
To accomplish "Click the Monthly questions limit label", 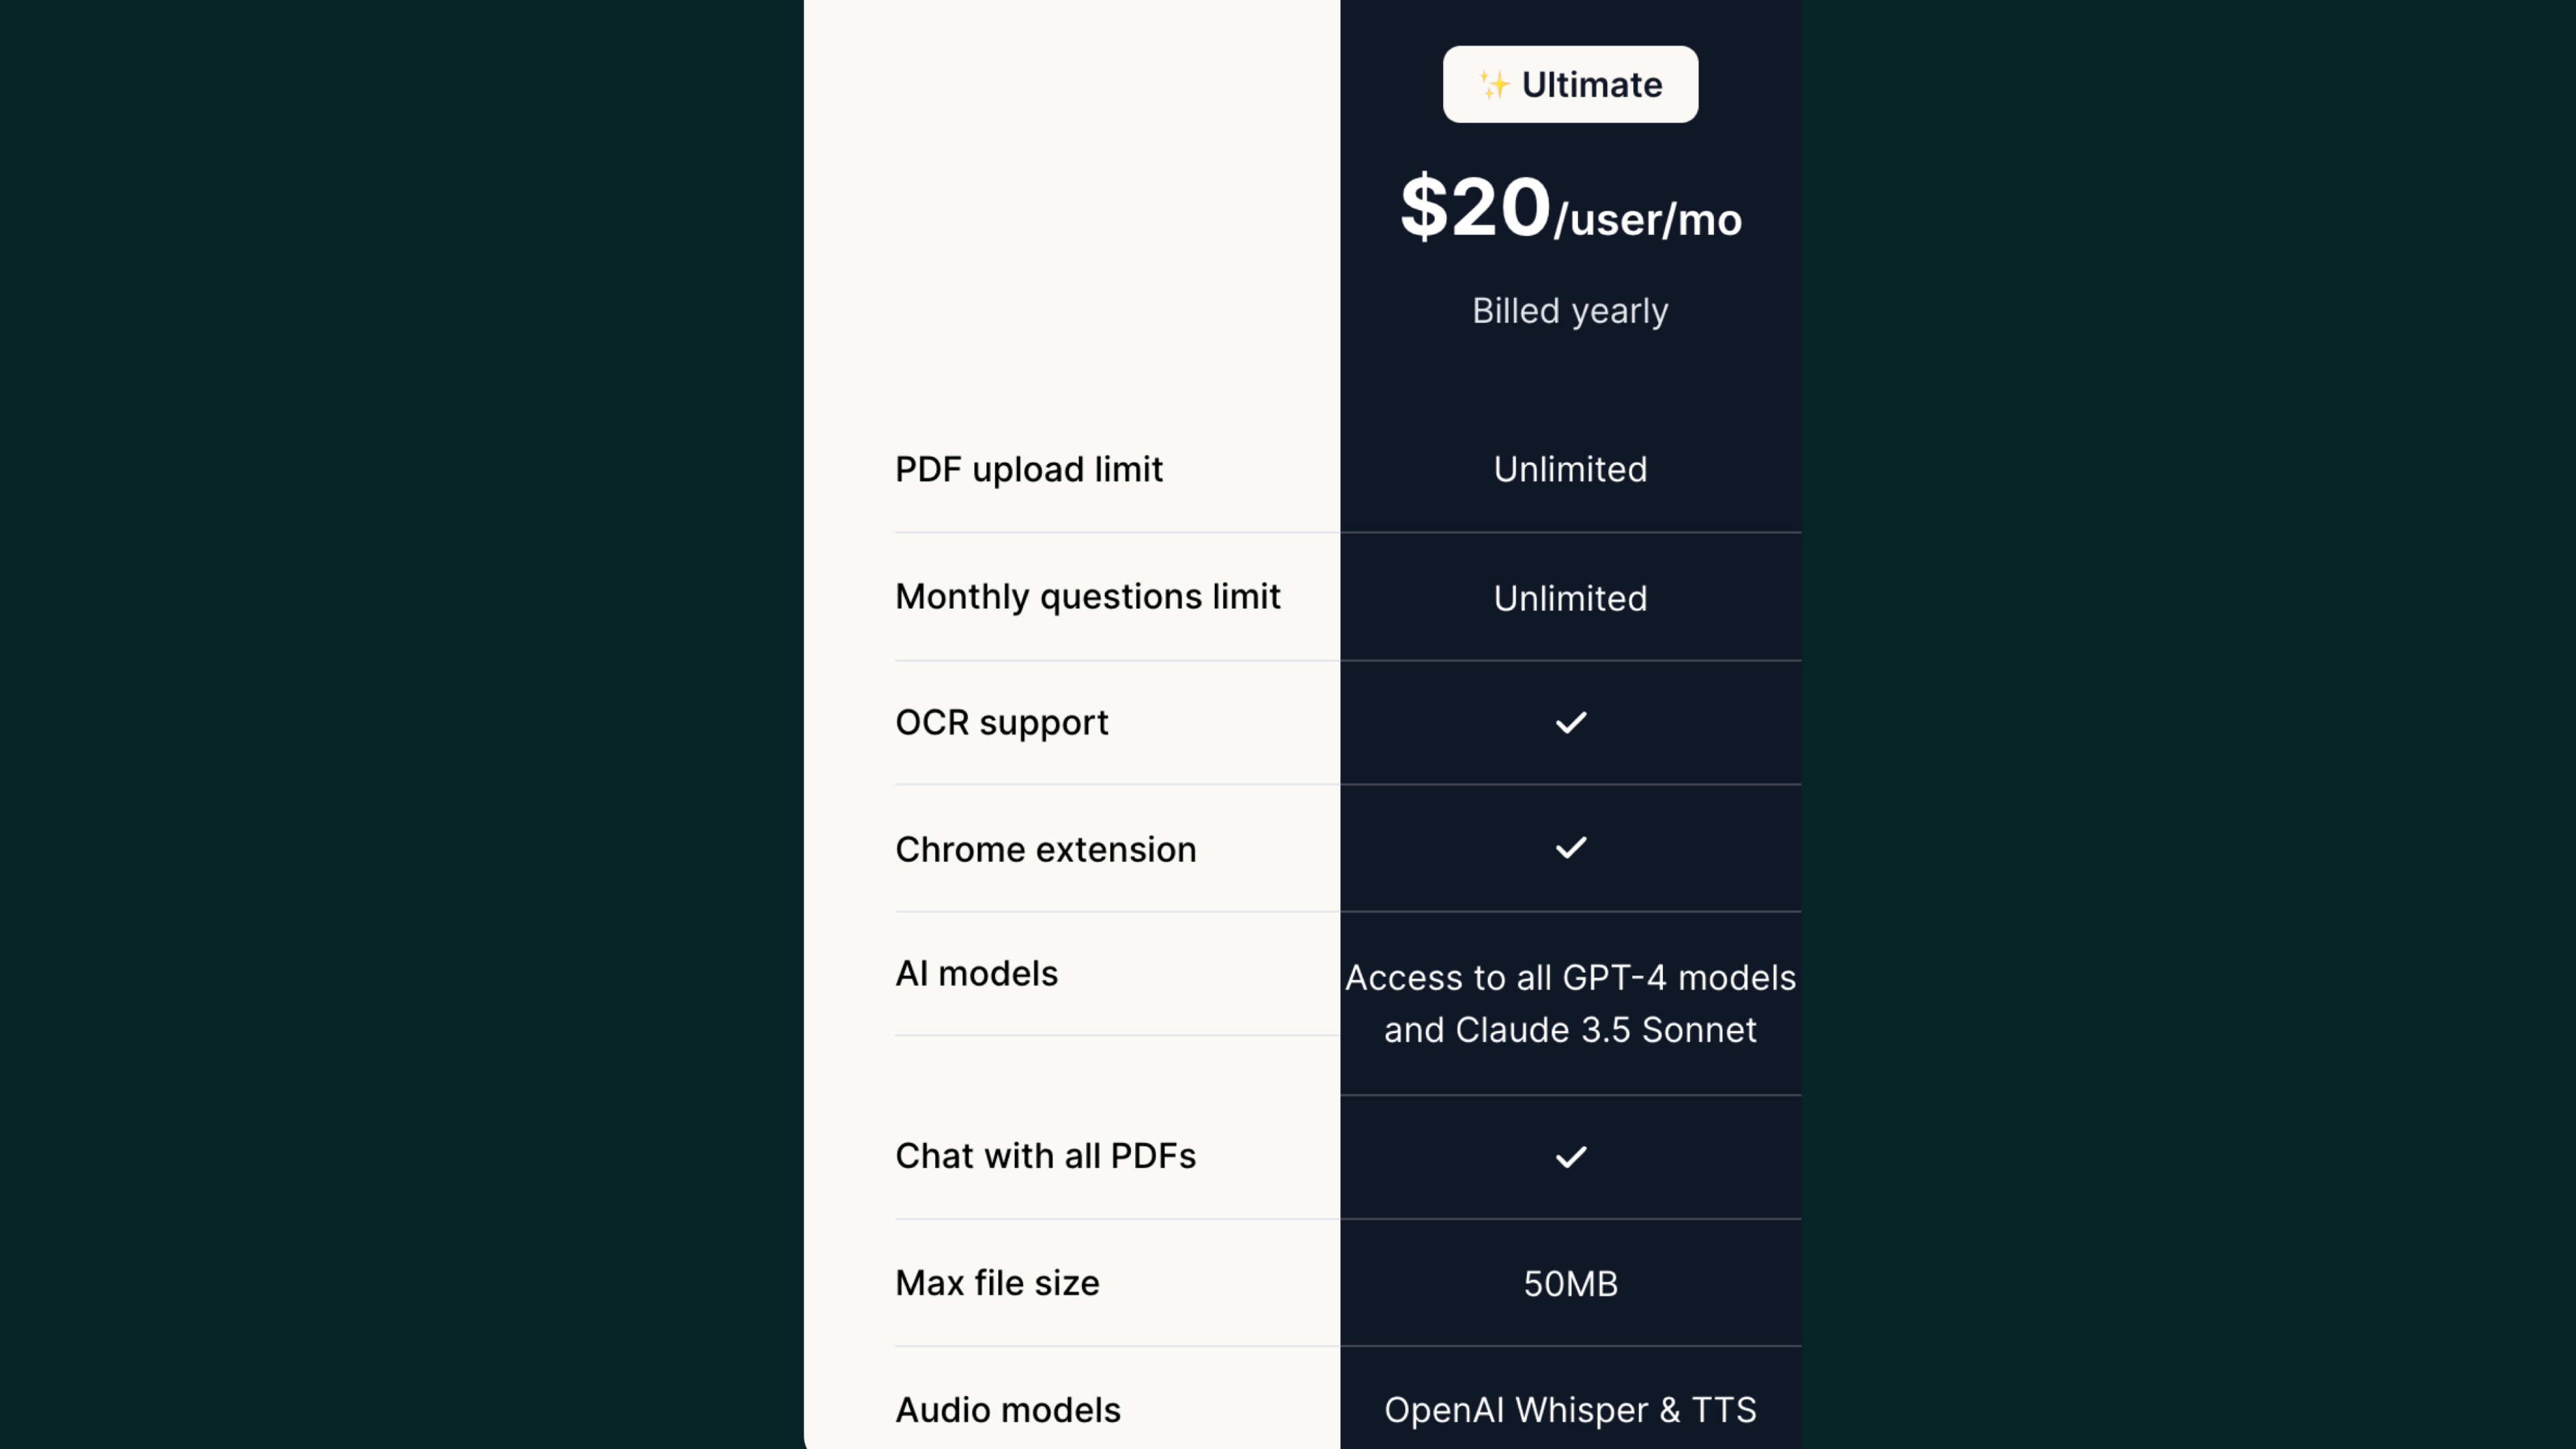I will coord(1088,596).
